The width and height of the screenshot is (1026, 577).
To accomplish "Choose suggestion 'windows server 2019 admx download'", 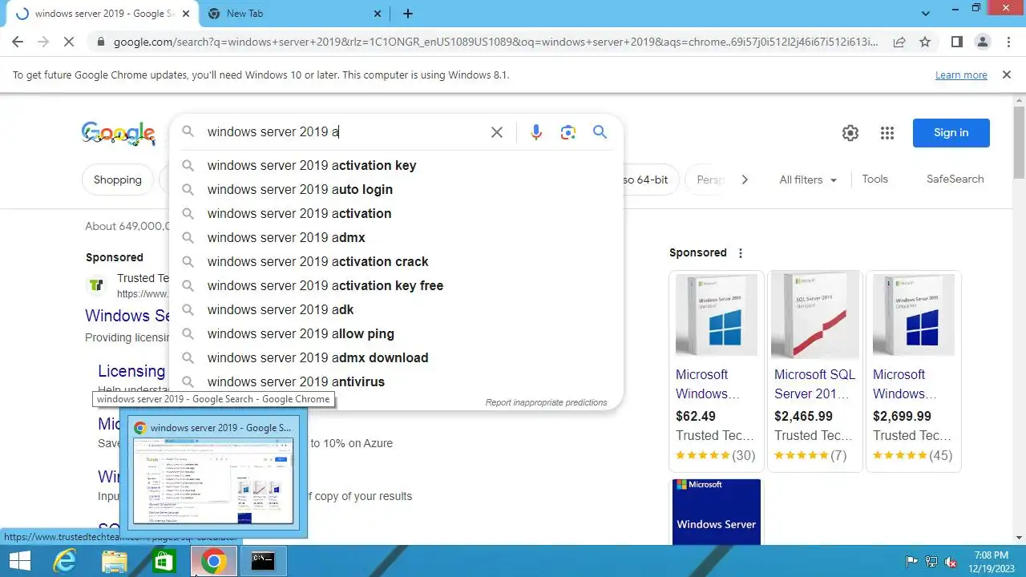I will coord(396,357).
